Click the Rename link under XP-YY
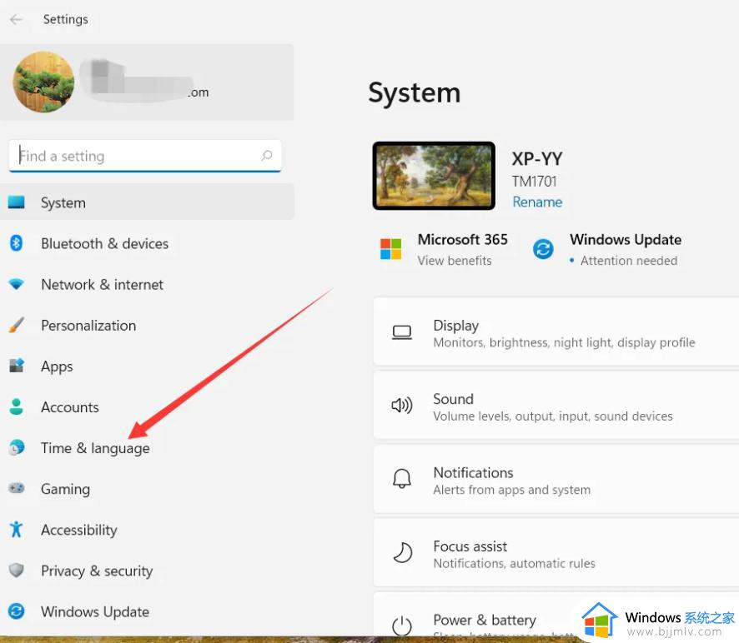Viewport: 739px width, 643px height. coord(537,202)
